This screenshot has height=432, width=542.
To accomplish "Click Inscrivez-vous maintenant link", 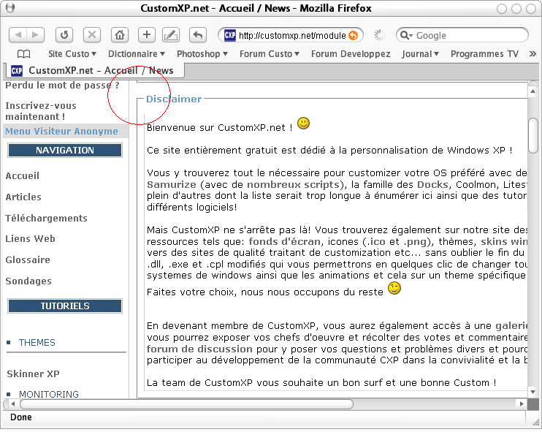I will pos(41,111).
